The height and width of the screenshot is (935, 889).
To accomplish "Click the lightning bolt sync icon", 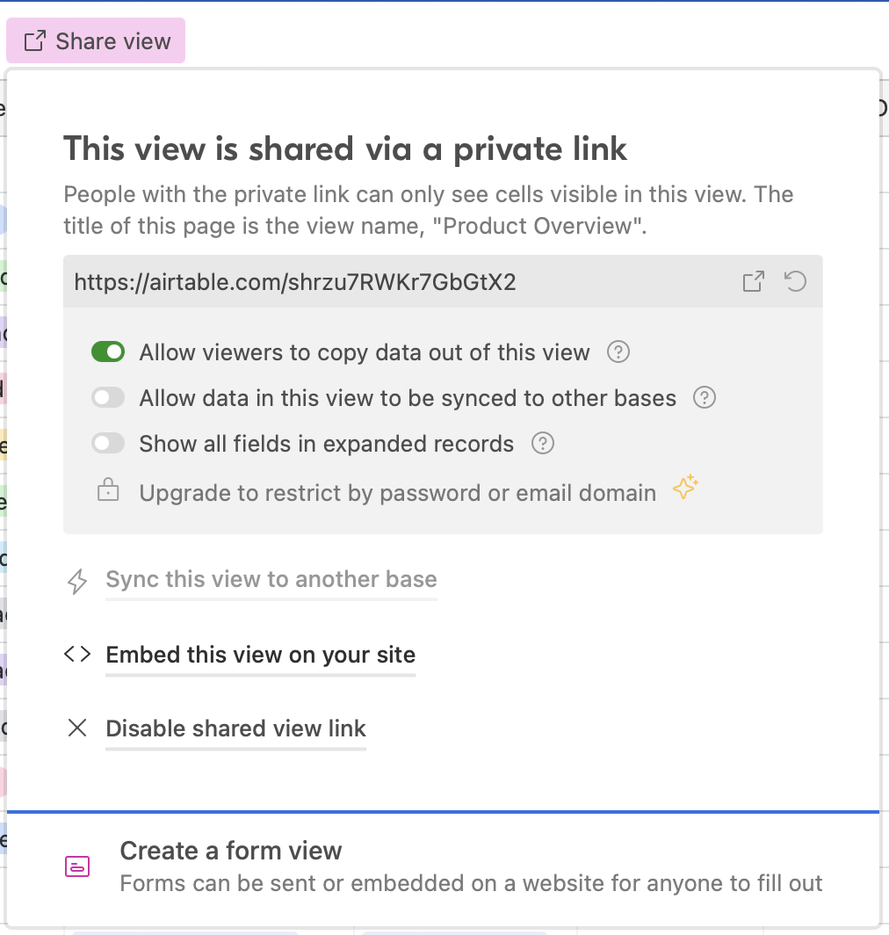I will click(77, 582).
